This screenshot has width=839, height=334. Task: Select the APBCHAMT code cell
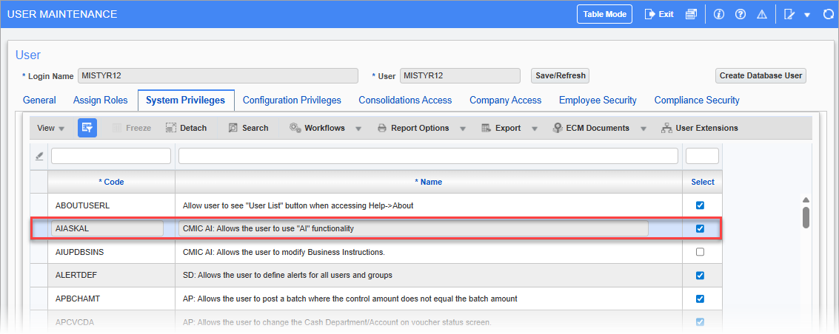point(111,299)
